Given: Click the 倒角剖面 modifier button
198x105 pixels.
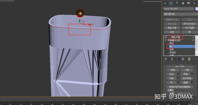Looking at the screenshot, I should tap(172, 24).
